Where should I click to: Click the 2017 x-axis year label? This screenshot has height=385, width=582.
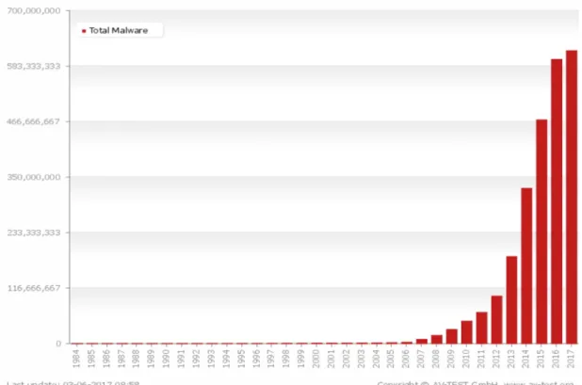pyautogui.click(x=571, y=359)
